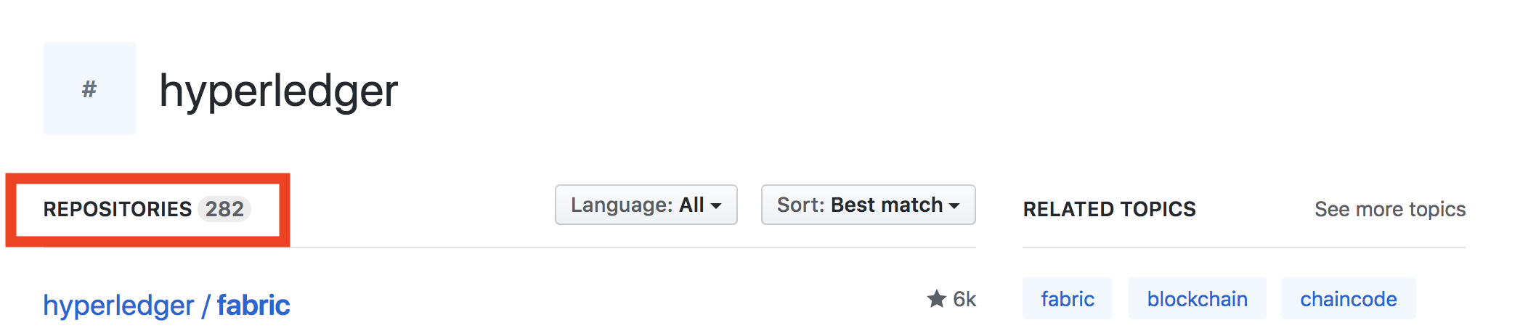The image size is (1528, 328).
Task: Click the star icon beside 6k
Action: (936, 299)
